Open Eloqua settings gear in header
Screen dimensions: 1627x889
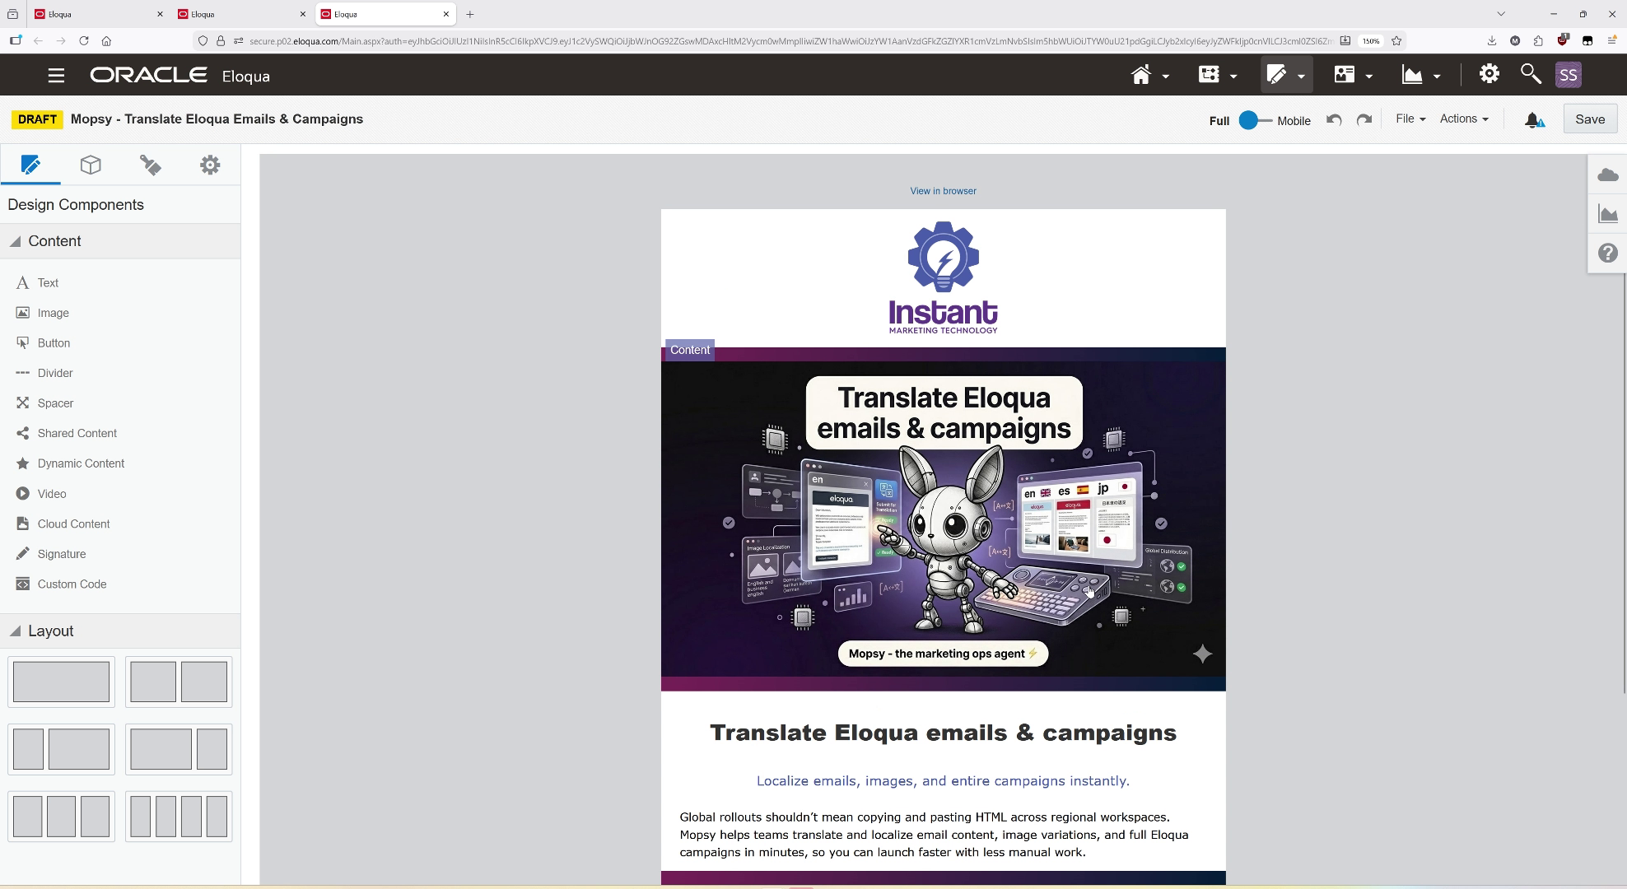(1489, 74)
